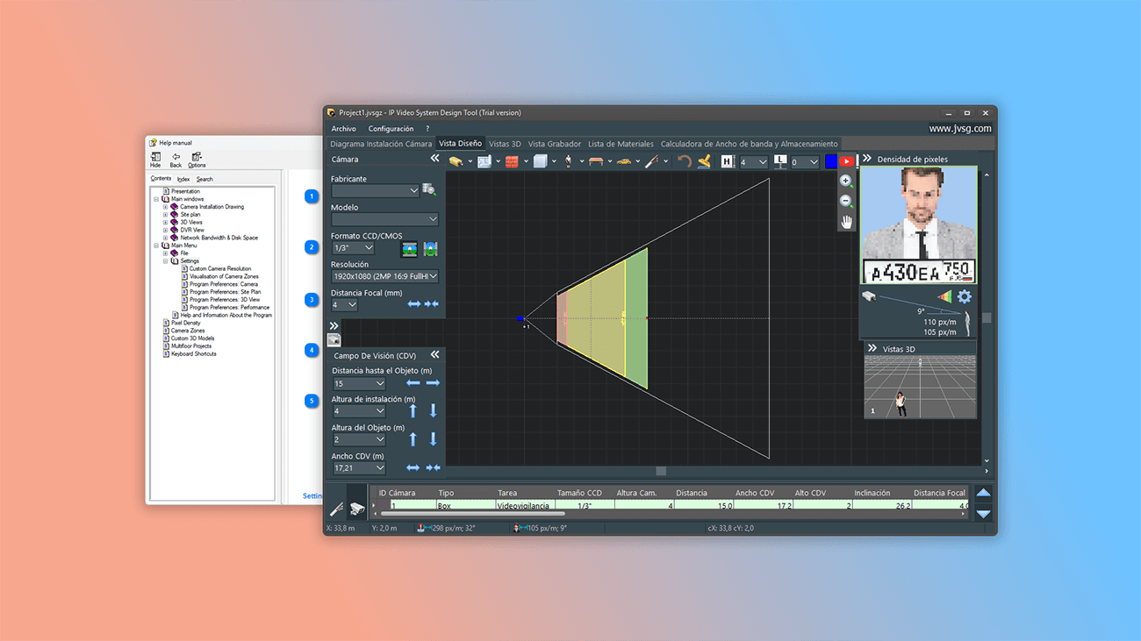The height and width of the screenshot is (641, 1141).
Task: Select the table furniture tool
Action: 595,160
